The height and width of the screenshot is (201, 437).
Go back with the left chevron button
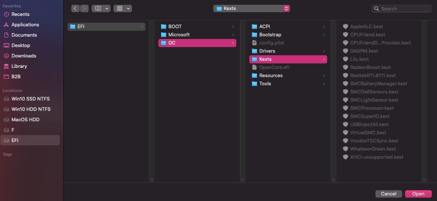point(75,9)
